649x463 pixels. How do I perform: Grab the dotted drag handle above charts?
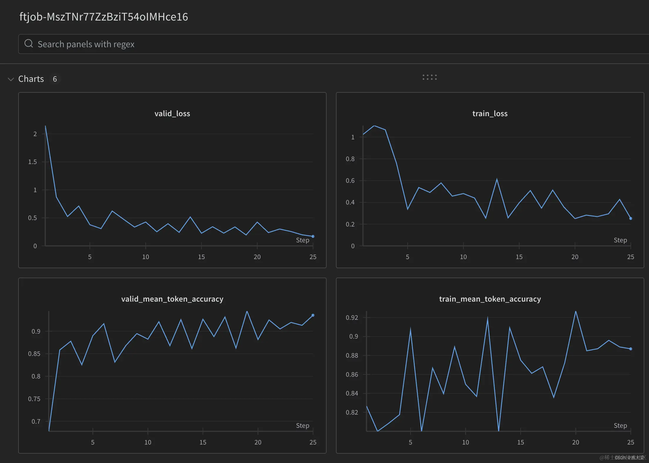click(x=429, y=77)
